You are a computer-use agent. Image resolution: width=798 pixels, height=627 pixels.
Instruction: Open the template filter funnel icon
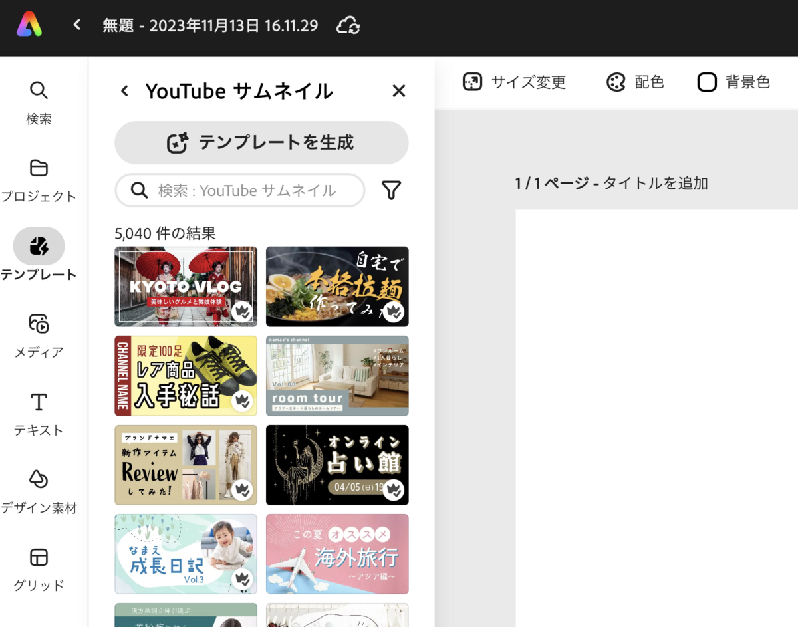pos(391,191)
